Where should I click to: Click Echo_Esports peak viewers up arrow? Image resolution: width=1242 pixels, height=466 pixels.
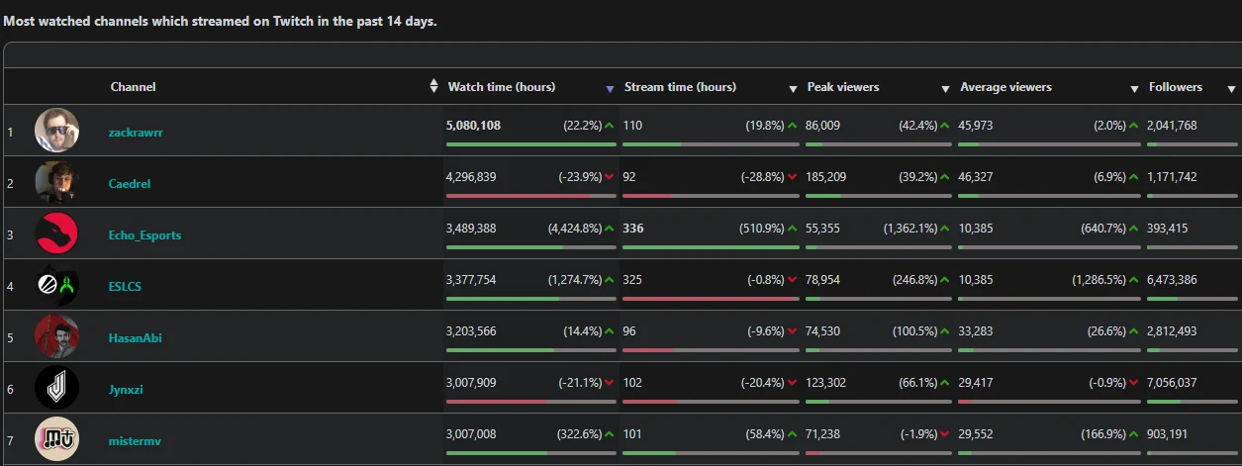tap(945, 229)
